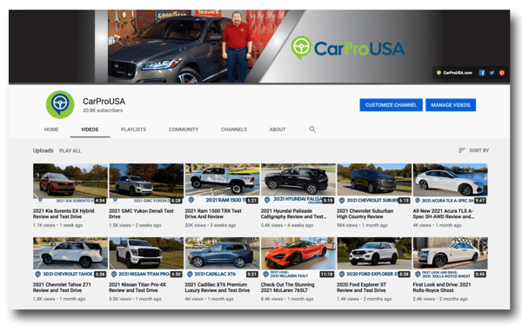Open the Twitter icon in banner
The height and width of the screenshot is (325, 522).
click(492, 72)
